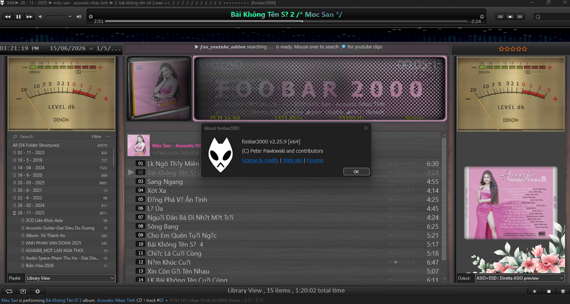The width and height of the screenshot is (570, 304).
Task: Click OK in About foobar2000
Action: click(x=356, y=171)
